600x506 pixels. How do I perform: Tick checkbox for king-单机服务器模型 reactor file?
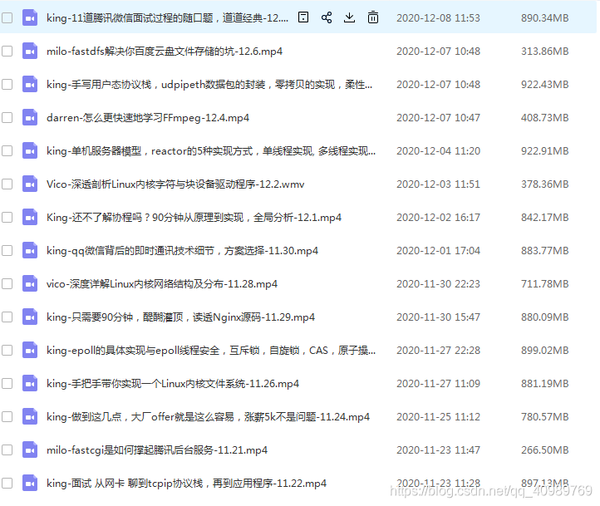[7, 150]
